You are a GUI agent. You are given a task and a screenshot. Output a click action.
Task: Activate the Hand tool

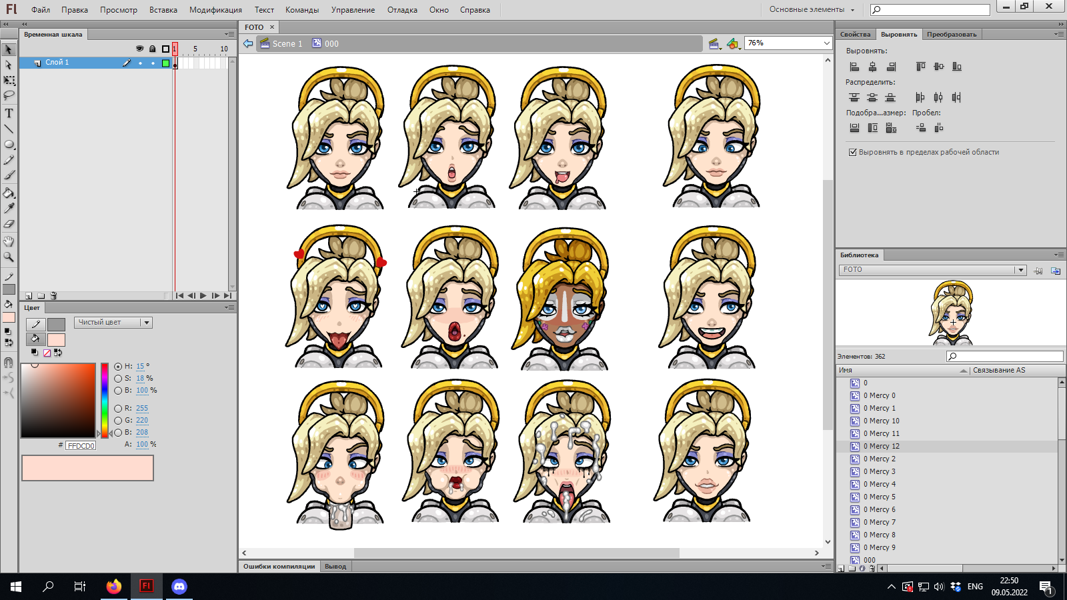pyautogui.click(x=9, y=241)
